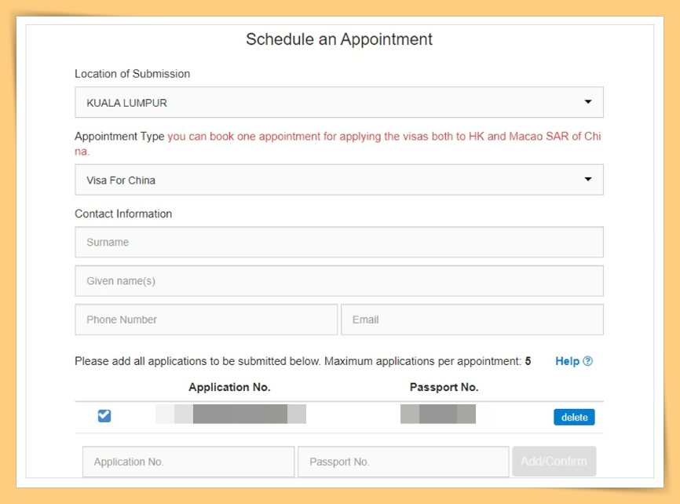Click the Passport No. entry field
The image size is (680, 504).
coord(403,462)
